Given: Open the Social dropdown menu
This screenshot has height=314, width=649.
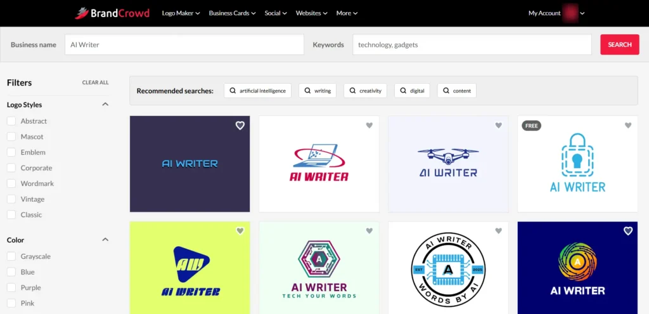Looking at the screenshot, I should [276, 13].
